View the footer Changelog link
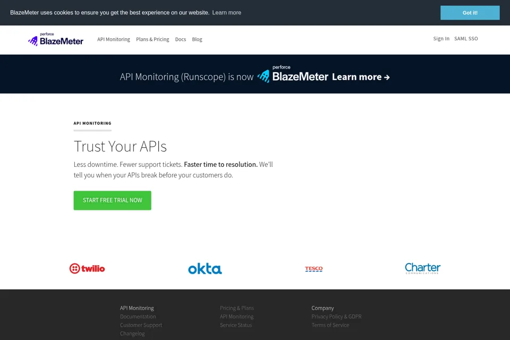This screenshot has width=510, height=340. tap(132, 334)
